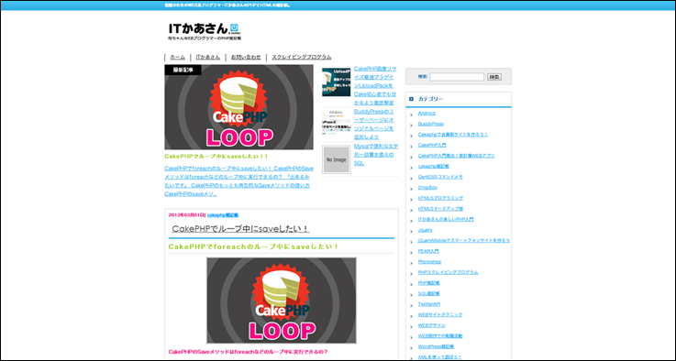Open the 家計簿WEBアプリ CakePHP category
This screenshot has width=676, height=361.
[x=456, y=156]
